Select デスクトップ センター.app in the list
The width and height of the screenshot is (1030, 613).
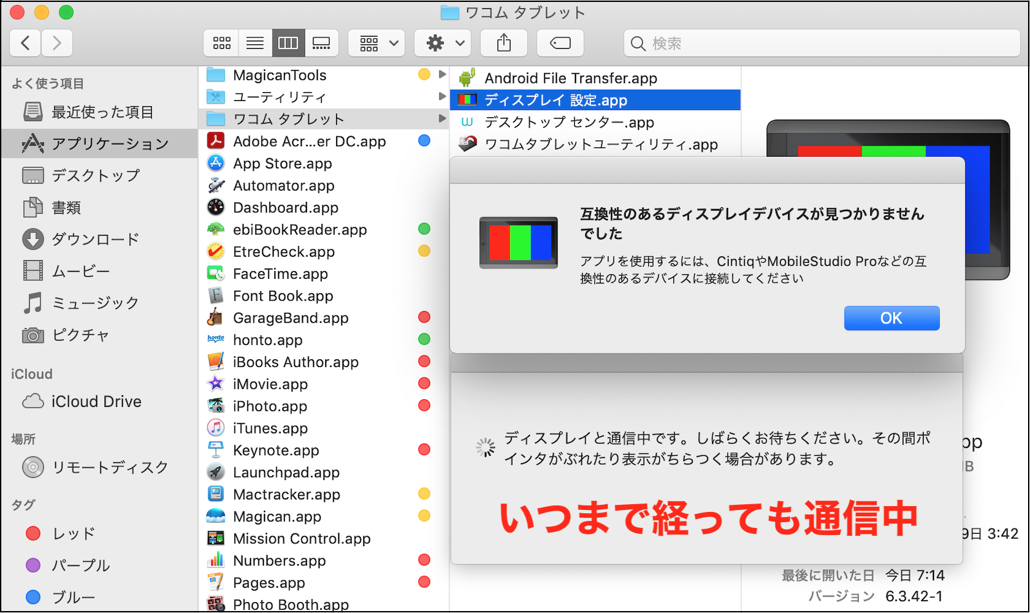click(x=569, y=122)
